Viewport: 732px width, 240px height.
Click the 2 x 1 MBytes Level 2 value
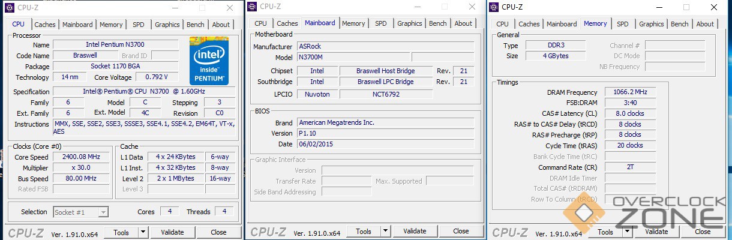tap(175, 178)
